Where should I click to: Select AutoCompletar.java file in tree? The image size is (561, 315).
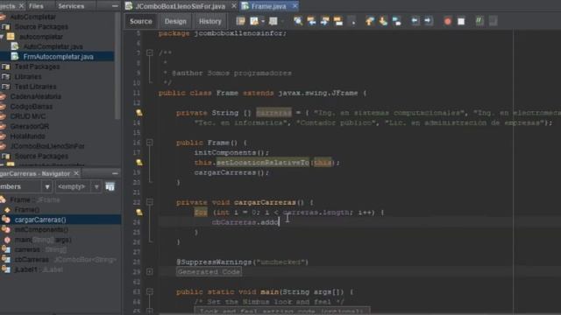pyautogui.click(x=53, y=46)
